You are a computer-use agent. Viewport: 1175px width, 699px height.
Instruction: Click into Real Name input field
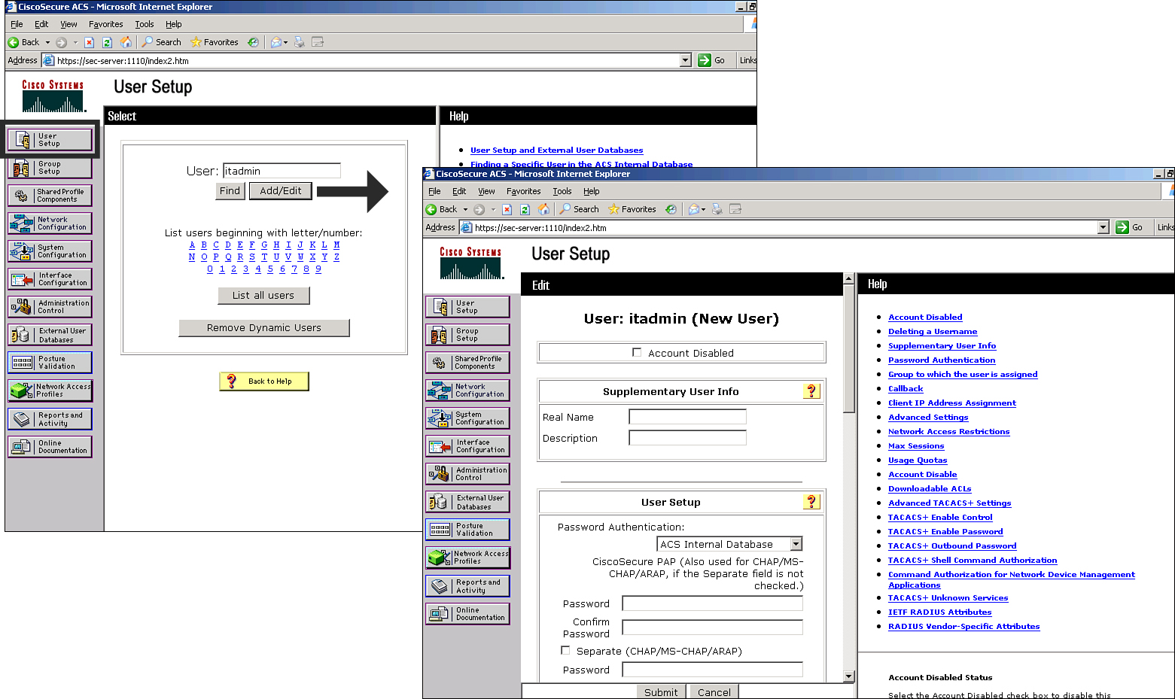coord(687,417)
